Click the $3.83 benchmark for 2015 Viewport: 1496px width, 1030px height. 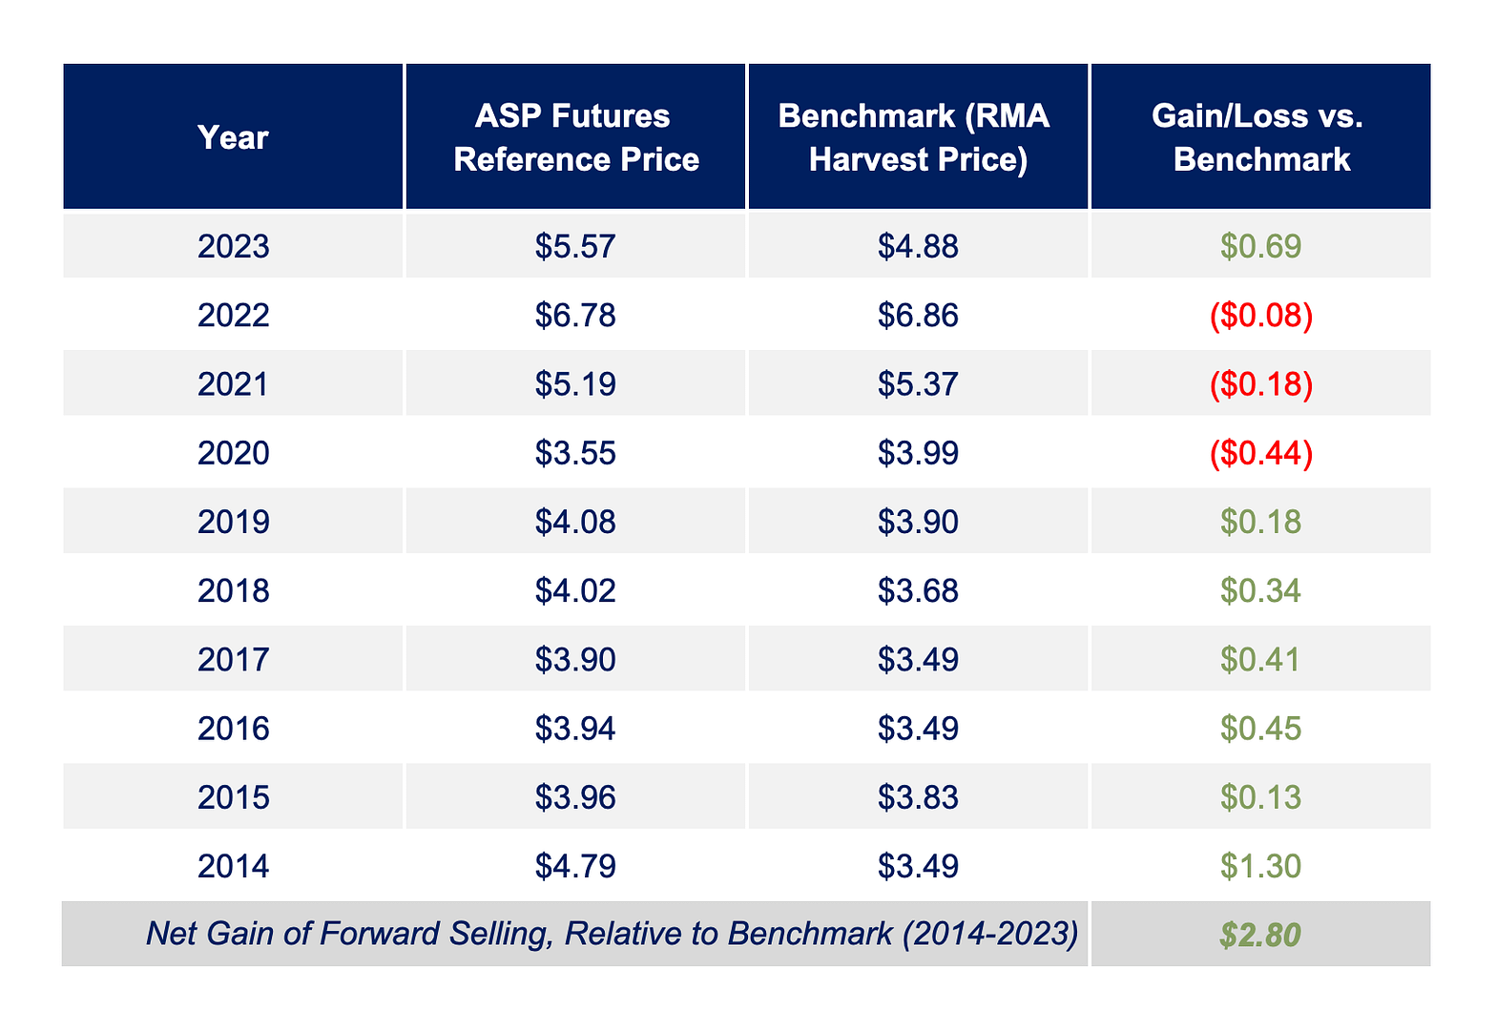[917, 796]
